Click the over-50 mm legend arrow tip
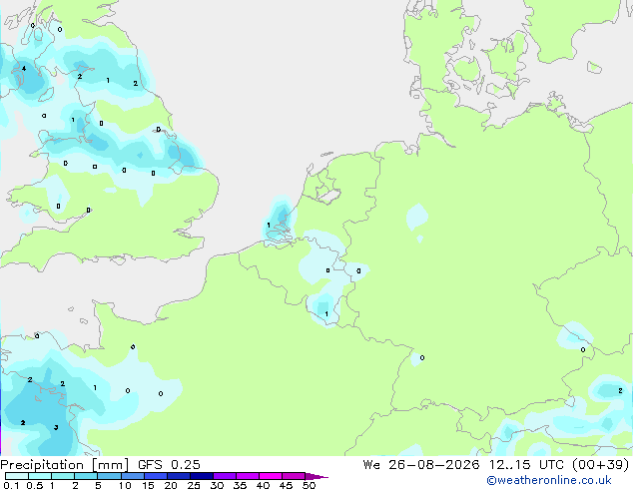Viewport: 633px width, 489px height. tap(316, 476)
